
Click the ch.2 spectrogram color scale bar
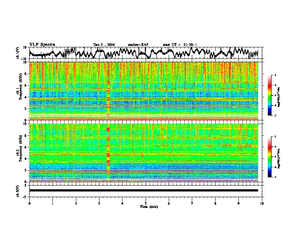tap(270, 157)
